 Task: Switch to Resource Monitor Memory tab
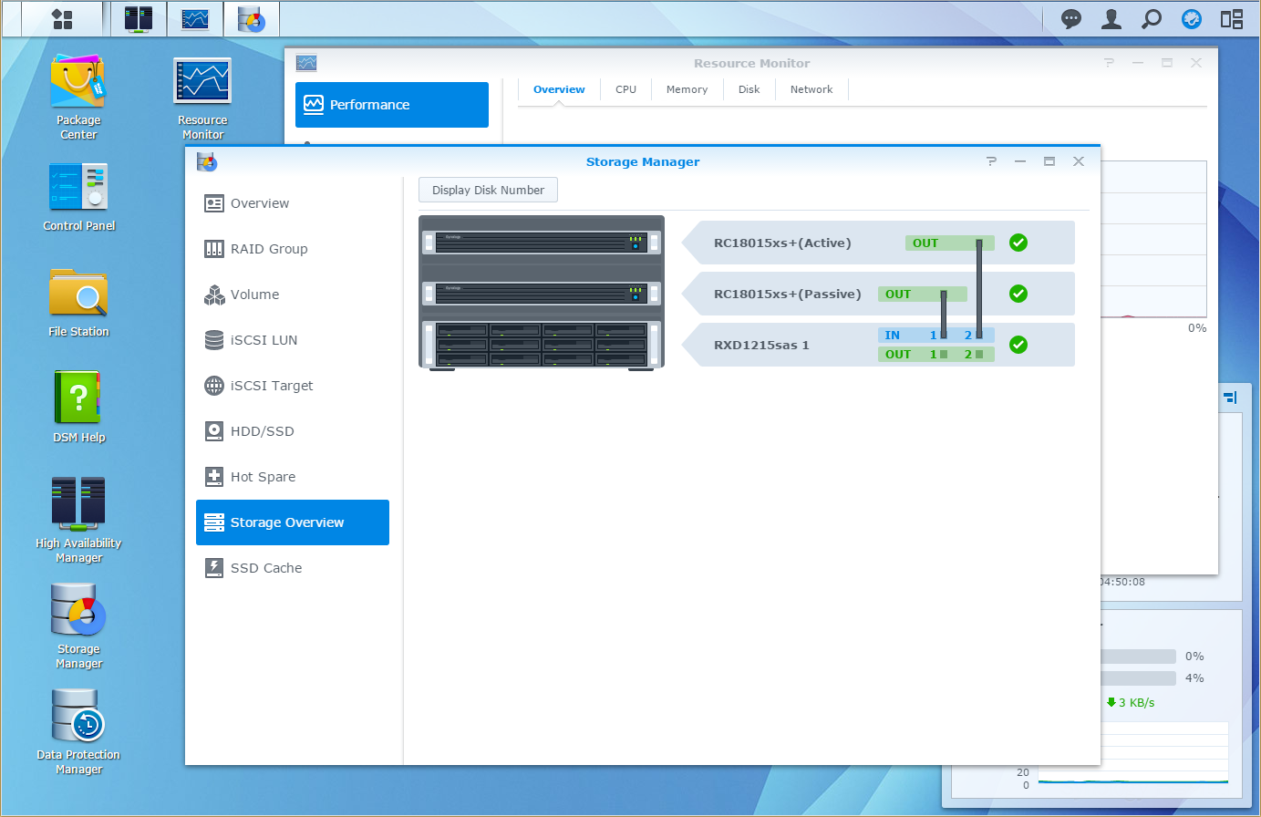coord(687,89)
